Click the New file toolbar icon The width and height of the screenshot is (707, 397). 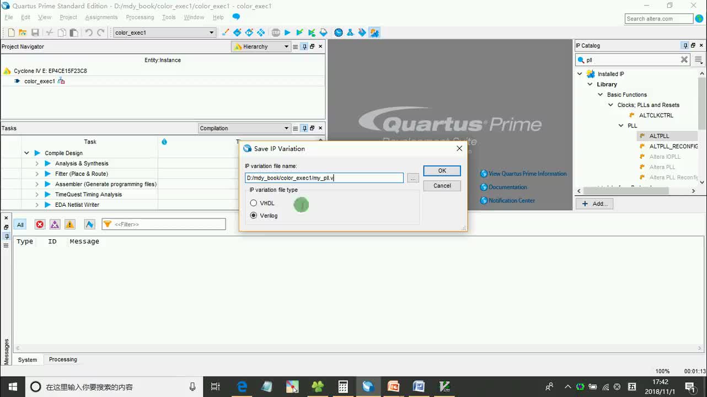click(x=11, y=33)
